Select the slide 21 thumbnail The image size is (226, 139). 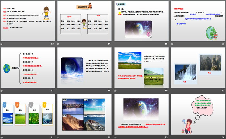28,114
